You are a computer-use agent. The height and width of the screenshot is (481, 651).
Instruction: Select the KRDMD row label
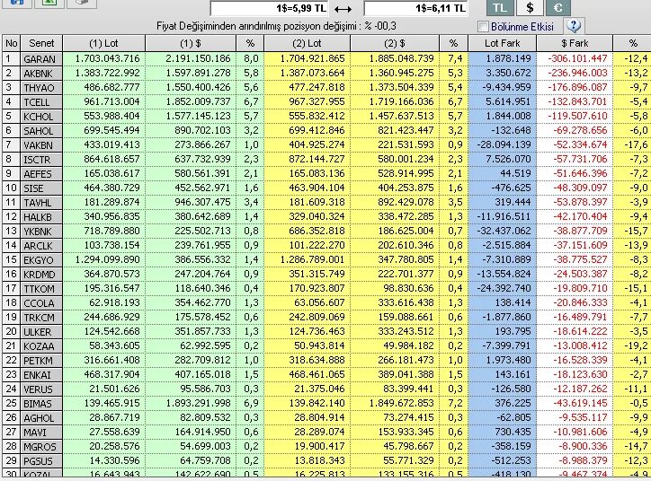click(41, 275)
